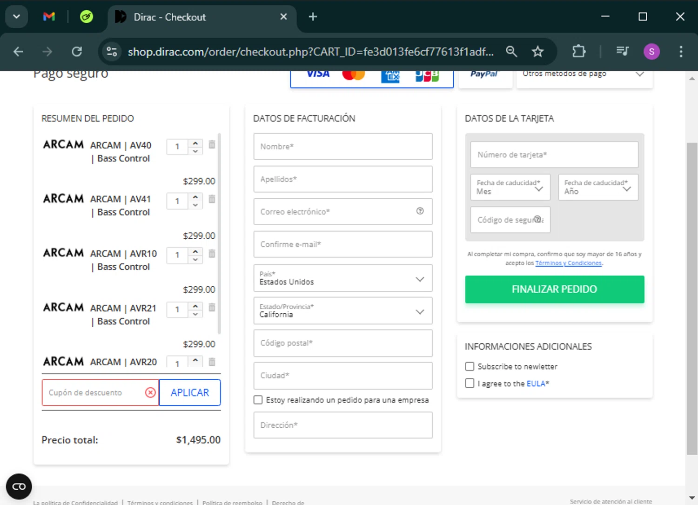Click the $1,495.00 total price
The height and width of the screenshot is (505, 698).
tap(198, 440)
